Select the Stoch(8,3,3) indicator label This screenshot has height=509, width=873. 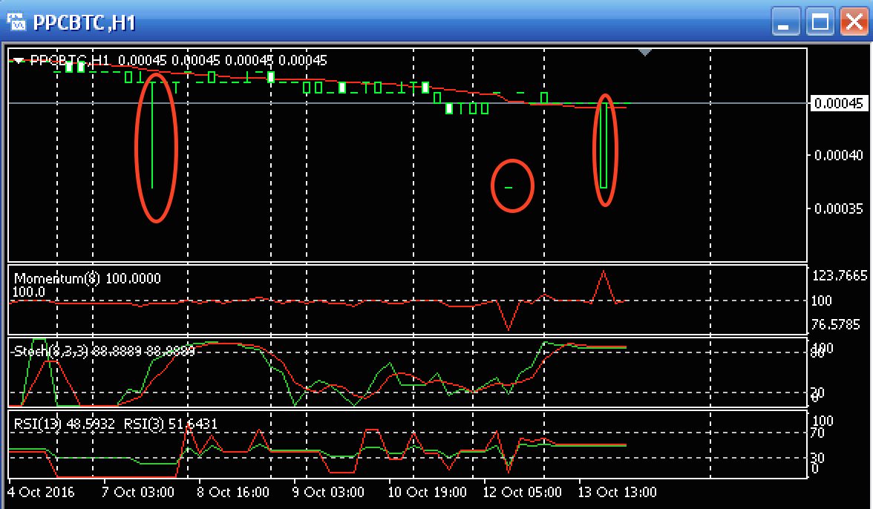pyautogui.click(x=105, y=351)
